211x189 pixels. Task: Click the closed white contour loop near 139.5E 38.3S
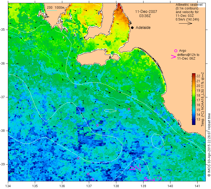pyautogui.click(x=158, y=141)
